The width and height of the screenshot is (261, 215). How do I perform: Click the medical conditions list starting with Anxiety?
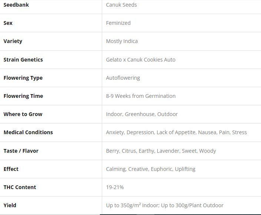pos(176,132)
